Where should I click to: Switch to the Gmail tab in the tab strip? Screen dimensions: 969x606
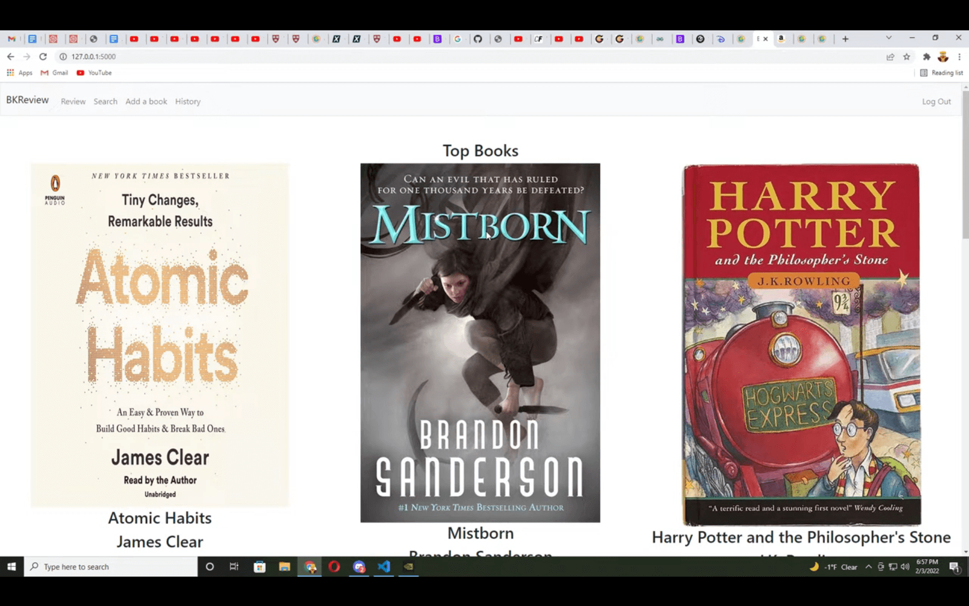[x=12, y=39]
